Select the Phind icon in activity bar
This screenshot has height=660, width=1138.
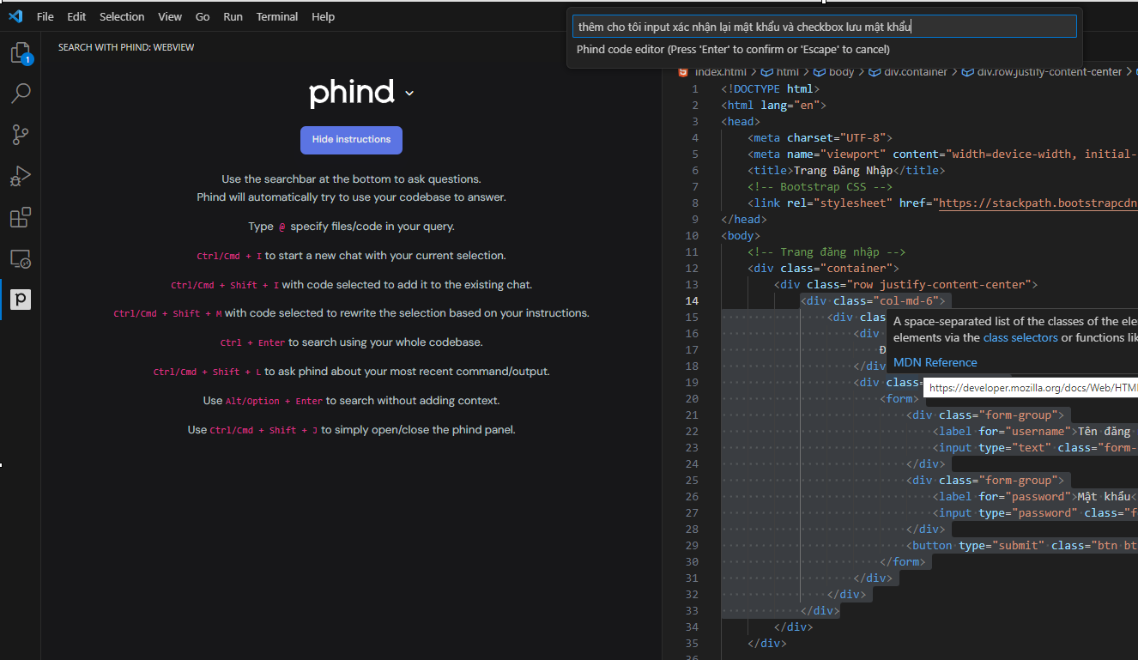[x=21, y=300]
